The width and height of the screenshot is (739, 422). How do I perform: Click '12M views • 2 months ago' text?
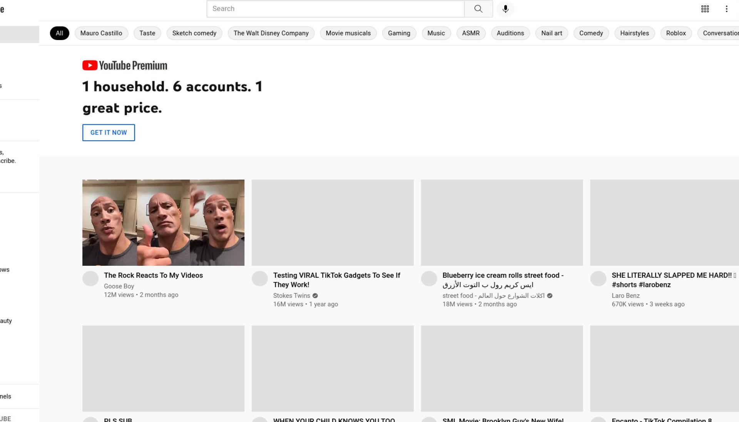click(x=141, y=295)
